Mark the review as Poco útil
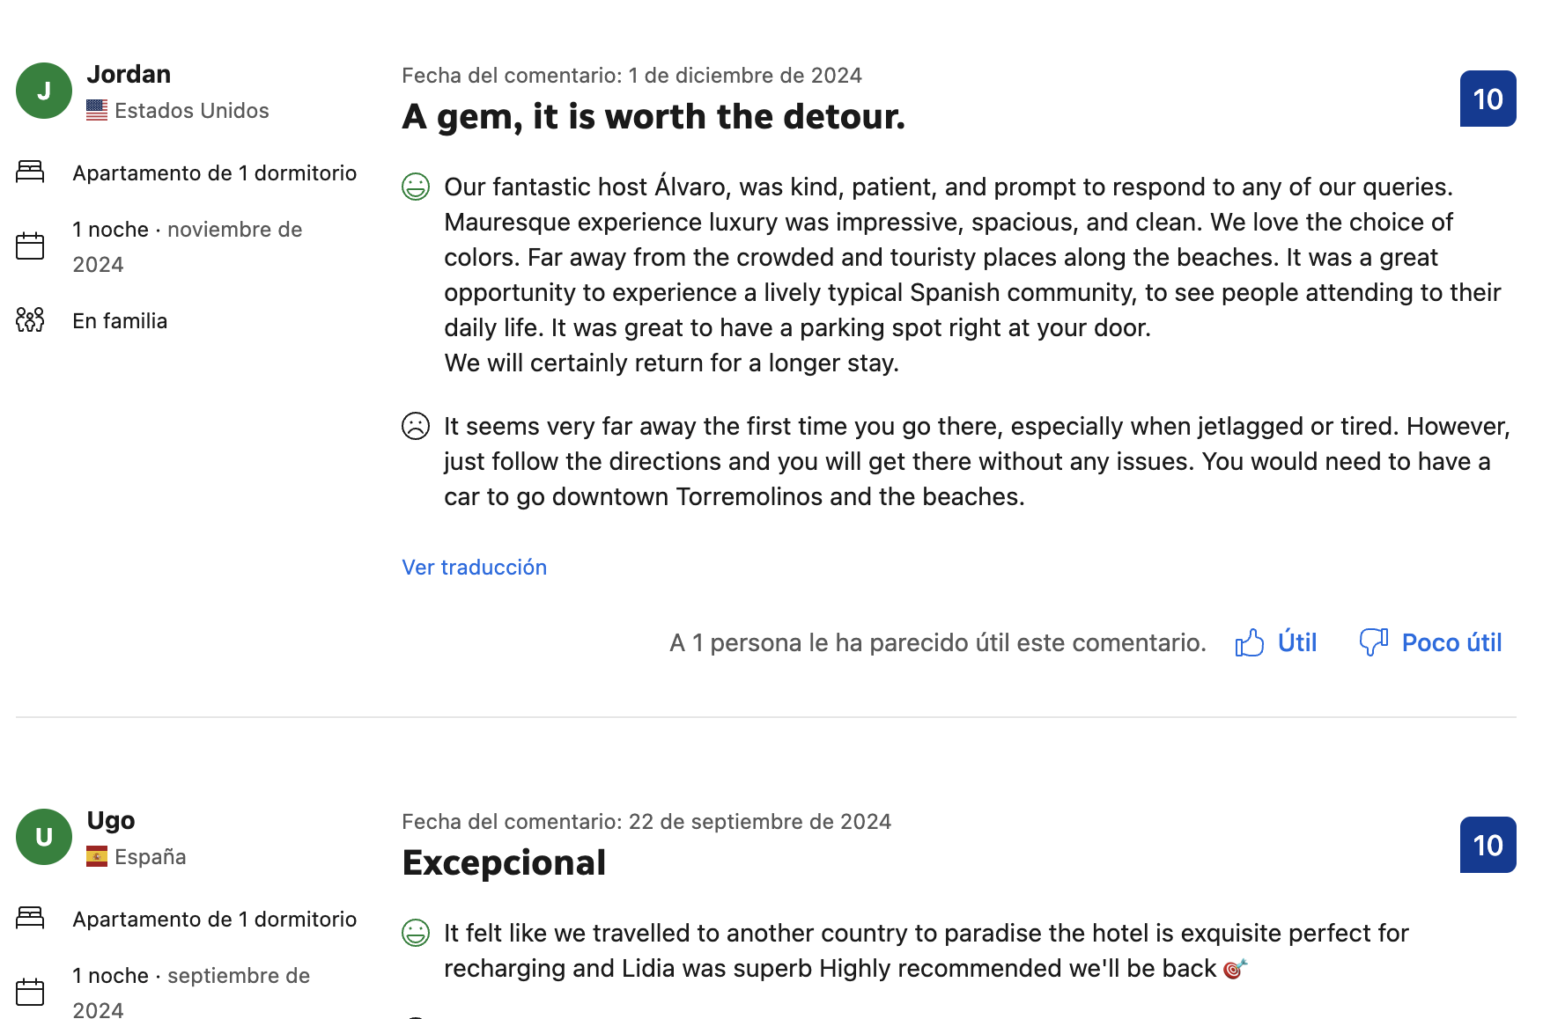The width and height of the screenshot is (1543, 1019). coord(1451,643)
